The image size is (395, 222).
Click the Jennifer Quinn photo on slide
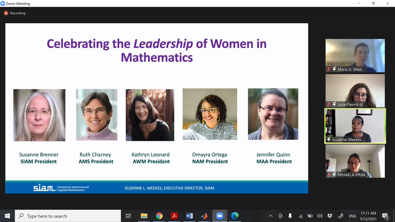(x=273, y=114)
